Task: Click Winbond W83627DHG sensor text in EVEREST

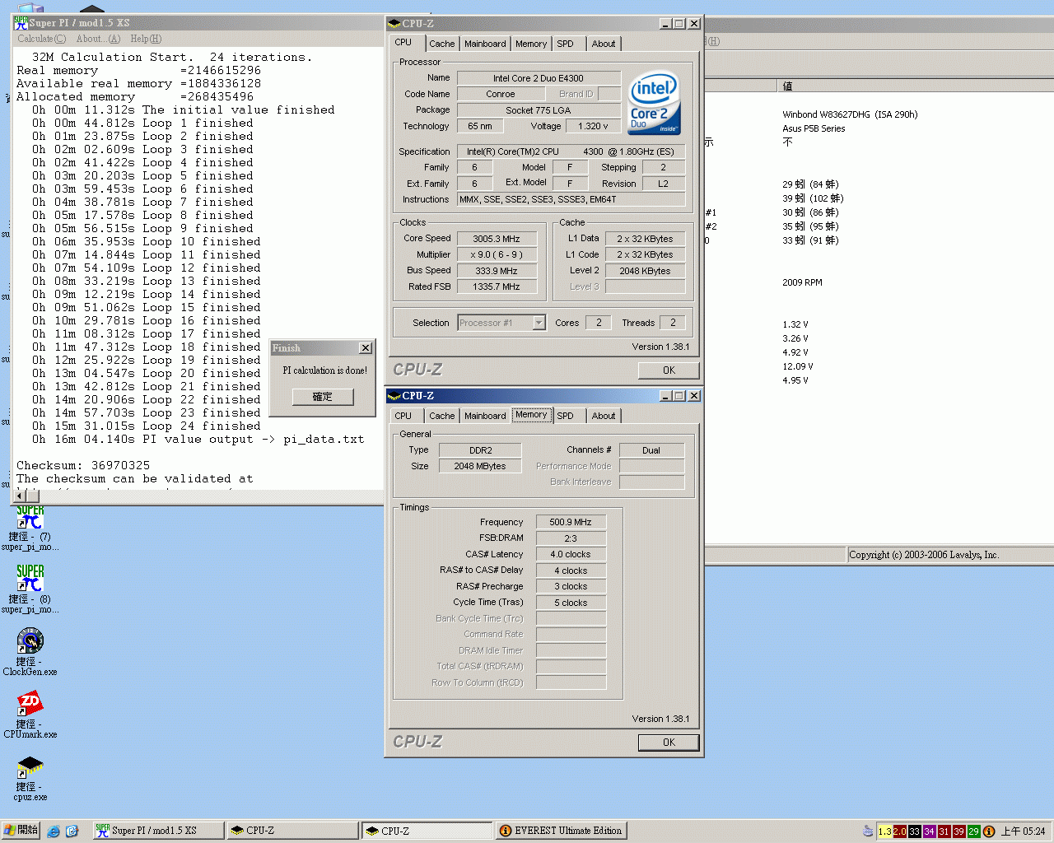Action: (x=850, y=114)
